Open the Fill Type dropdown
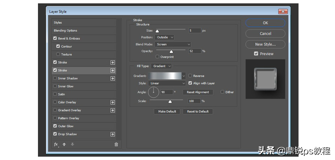This screenshot has height=160, width=335. coord(161,66)
